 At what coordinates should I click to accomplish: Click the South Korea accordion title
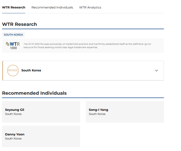pyautogui.click(x=31, y=70)
